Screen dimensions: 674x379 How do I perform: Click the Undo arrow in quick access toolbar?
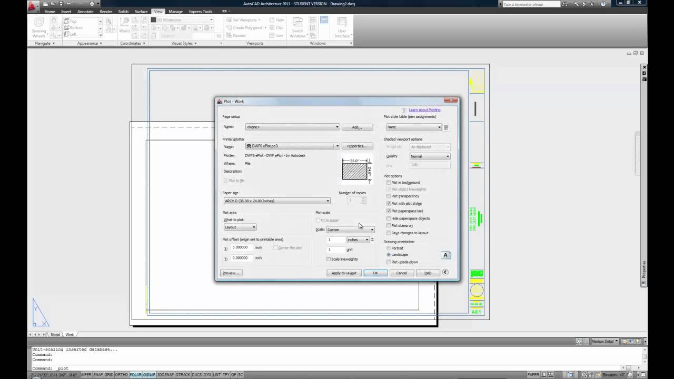69,4
